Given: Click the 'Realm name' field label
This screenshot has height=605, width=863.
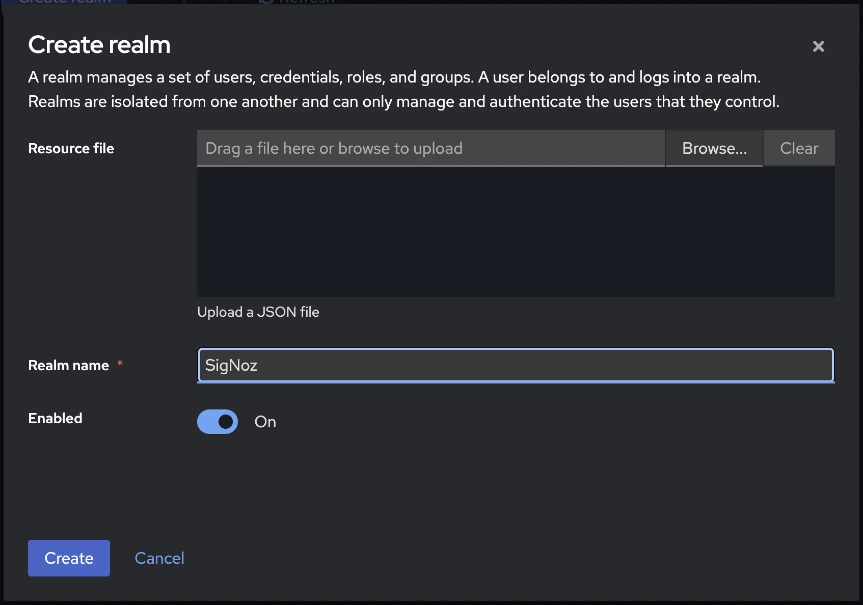Looking at the screenshot, I should (68, 365).
